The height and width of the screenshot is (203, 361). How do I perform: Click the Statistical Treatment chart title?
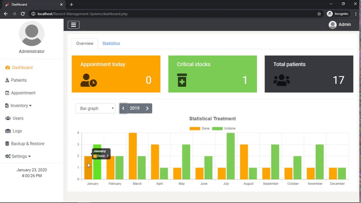(212, 119)
